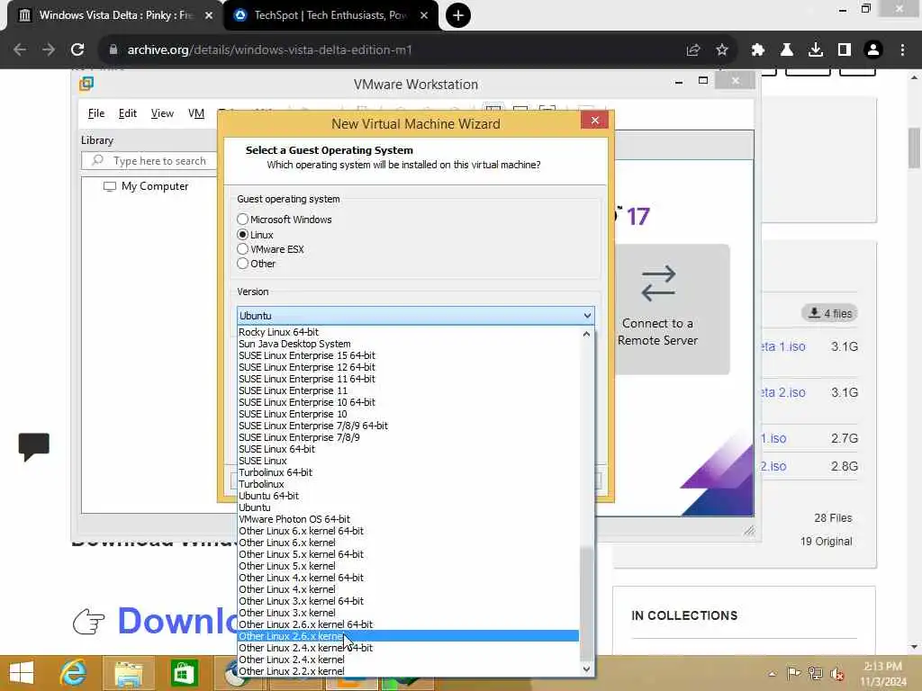The image size is (922, 691).
Task: Choose VMware Photon OS 64-bit
Action: click(408, 519)
